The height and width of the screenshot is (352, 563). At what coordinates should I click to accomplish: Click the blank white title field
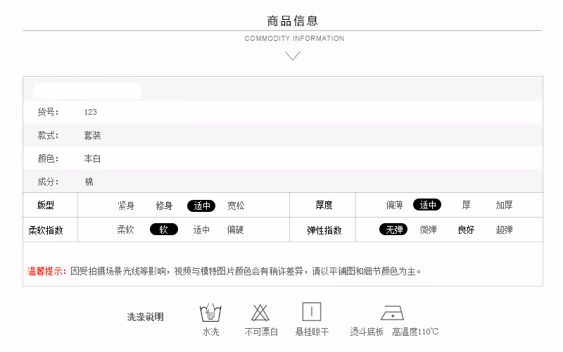tap(87, 90)
